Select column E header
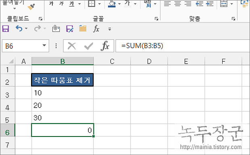250x155 pixels. (186, 61)
